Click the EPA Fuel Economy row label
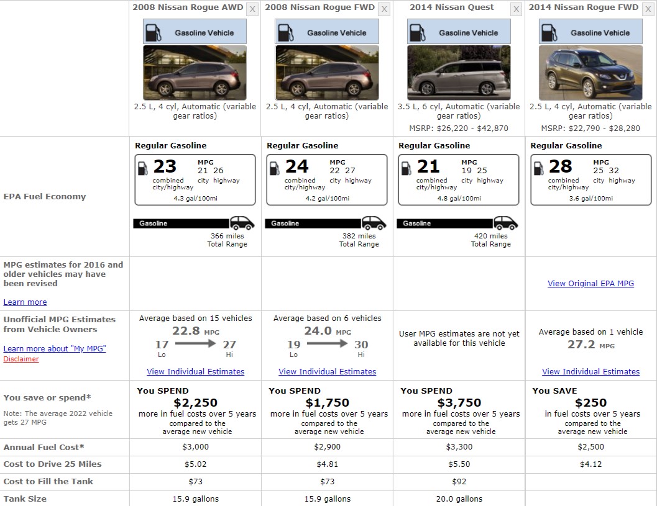This screenshot has width=657, height=506. tap(44, 196)
